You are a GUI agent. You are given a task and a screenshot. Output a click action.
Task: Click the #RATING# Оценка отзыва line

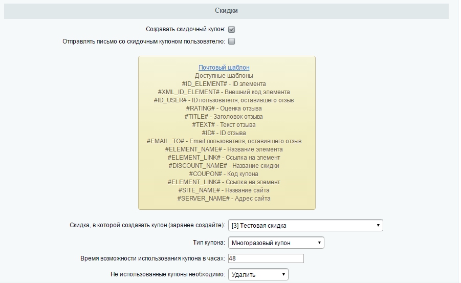click(x=224, y=108)
